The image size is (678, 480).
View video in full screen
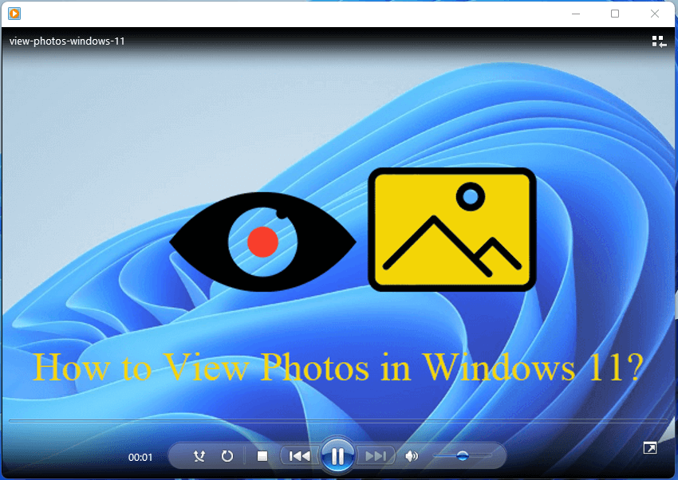click(650, 448)
